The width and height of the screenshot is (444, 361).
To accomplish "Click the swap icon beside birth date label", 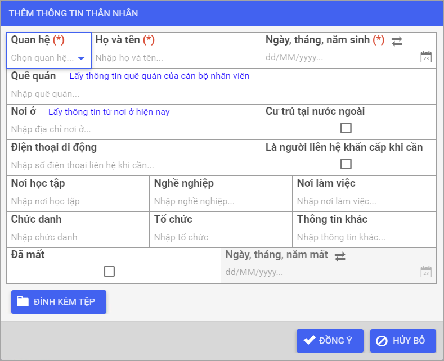I will [x=397, y=41].
